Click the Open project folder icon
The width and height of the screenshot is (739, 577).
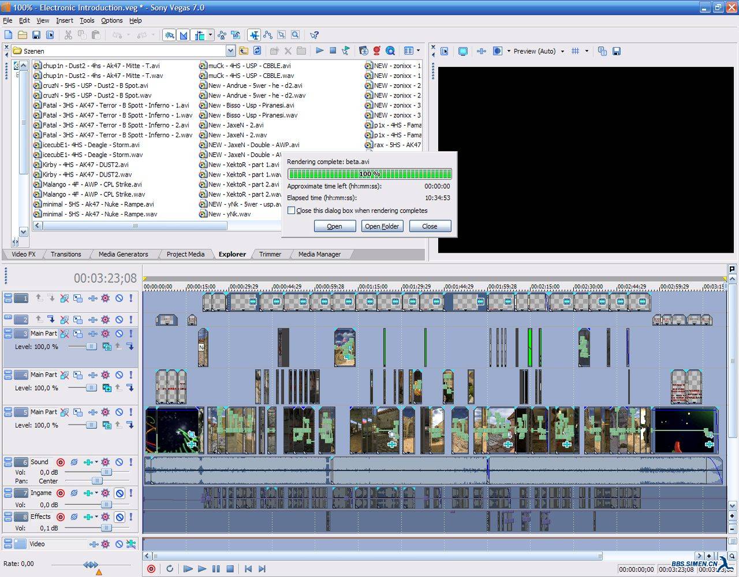(23, 35)
